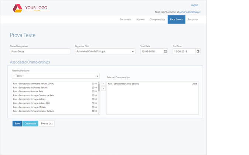The width and height of the screenshot is (249, 155).
Task: Select Campeonato dos Açores de Ralis
Action: (55, 87)
